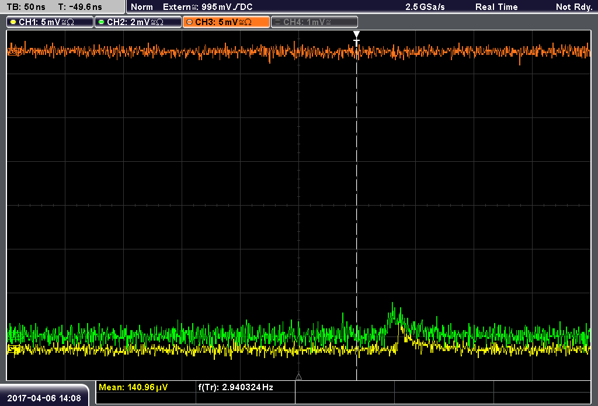Click the f(Tr): 2.940324 Hz readout
The width and height of the screenshot is (598, 406).
coord(236,387)
